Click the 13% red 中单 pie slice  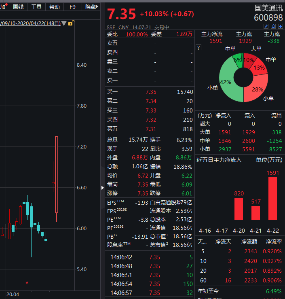[260, 68]
